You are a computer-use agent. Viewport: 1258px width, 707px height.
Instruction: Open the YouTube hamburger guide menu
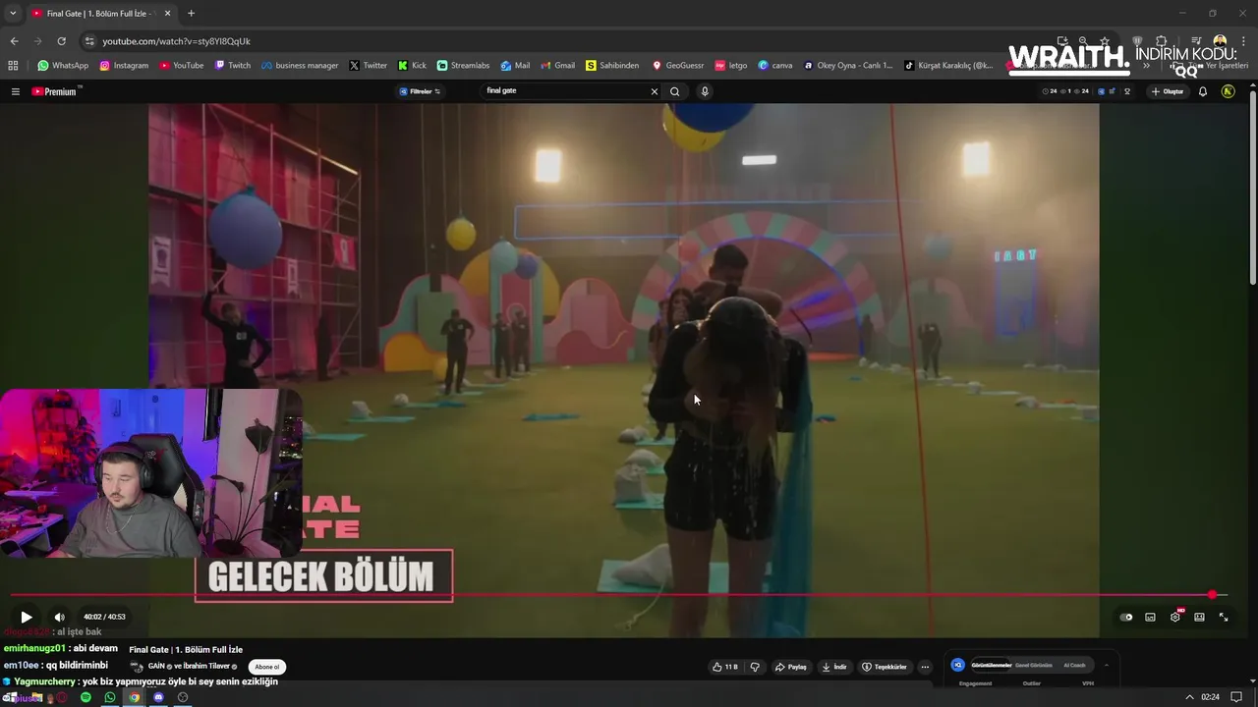[15, 91]
